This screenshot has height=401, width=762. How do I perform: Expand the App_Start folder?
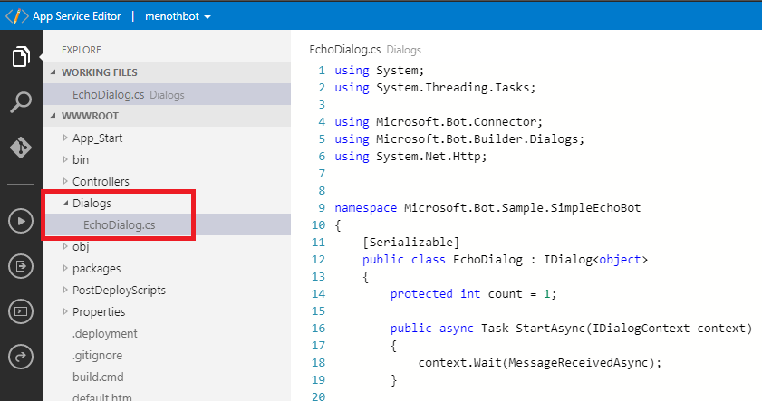pyautogui.click(x=65, y=138)
